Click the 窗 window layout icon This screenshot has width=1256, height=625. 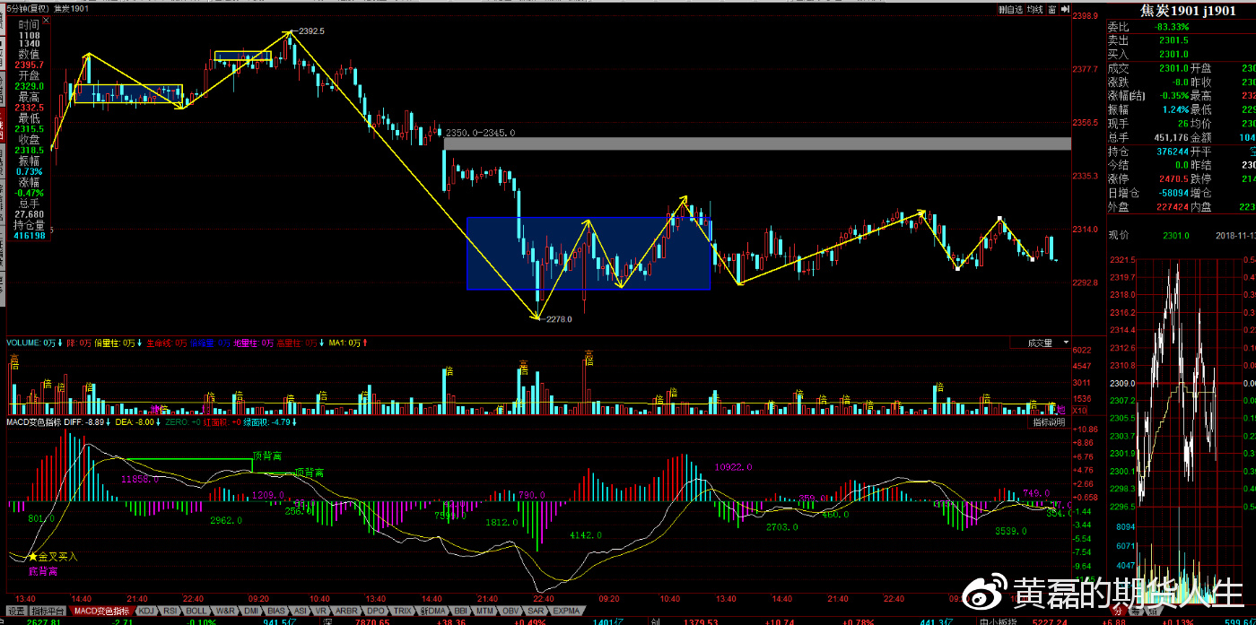point(1051,9)
